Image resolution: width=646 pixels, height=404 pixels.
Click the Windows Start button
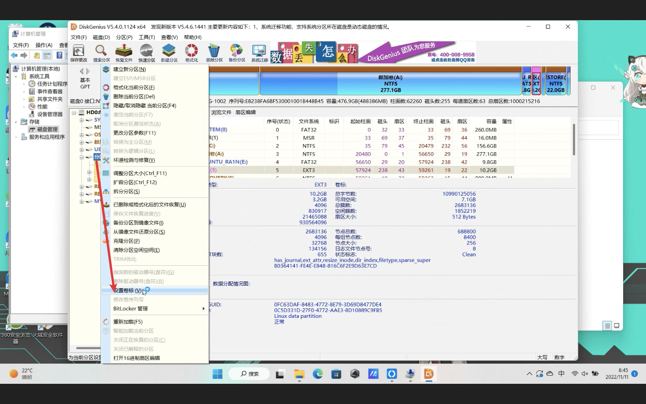pos(218,374)
